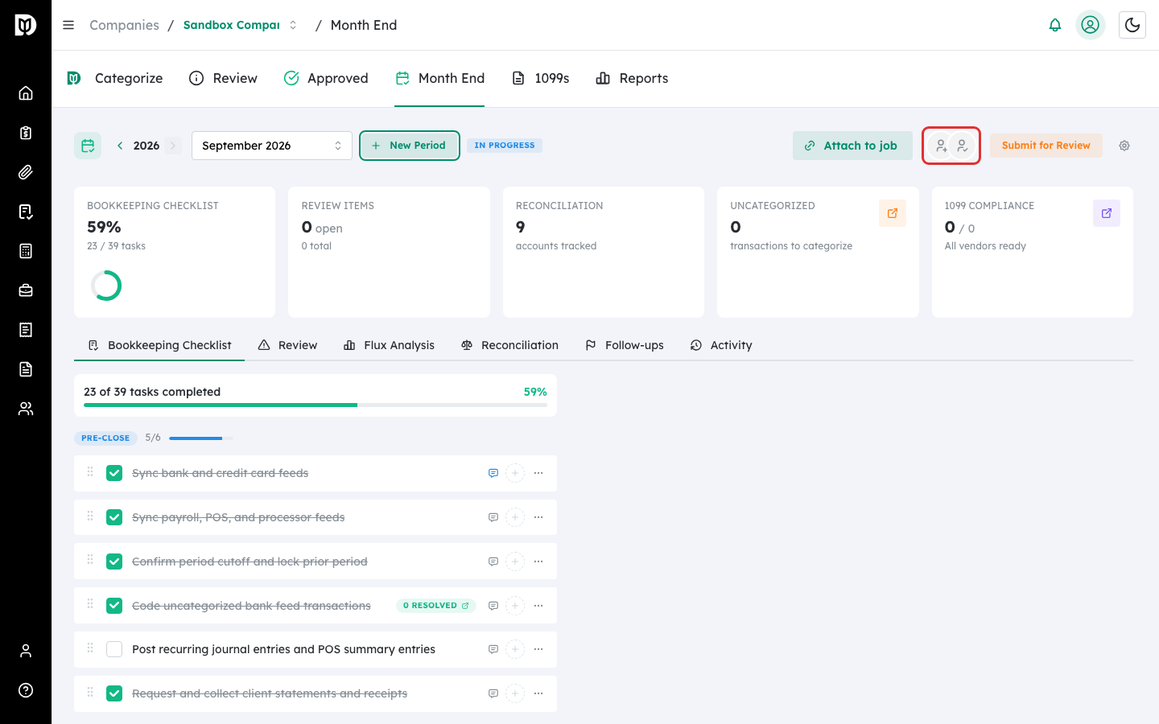Open 1099 Compliance external link icon
Viewport: 1159px width, 724px height.
[1107, 213]
